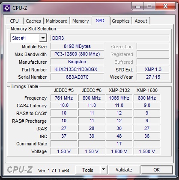Click the PC3-12800 (800 MHz) bandwidth value
This screenshot has height=180, width=179.
[77, 54]
